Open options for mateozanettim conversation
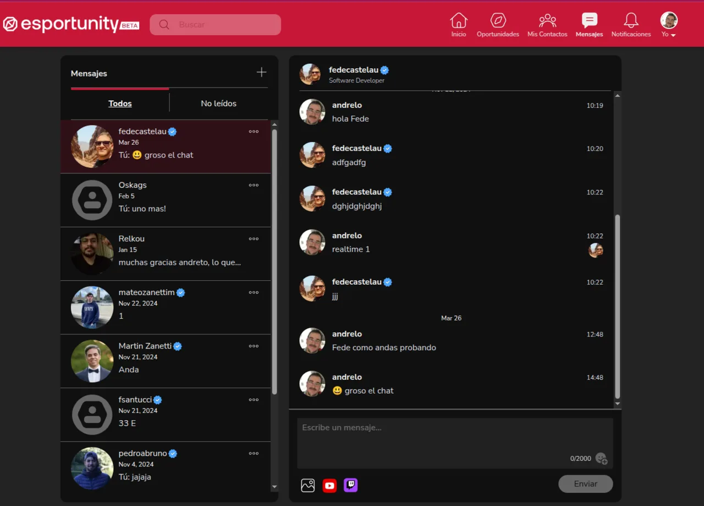Image resolution: width=704 pixels, height=506 pixels. 254,292
